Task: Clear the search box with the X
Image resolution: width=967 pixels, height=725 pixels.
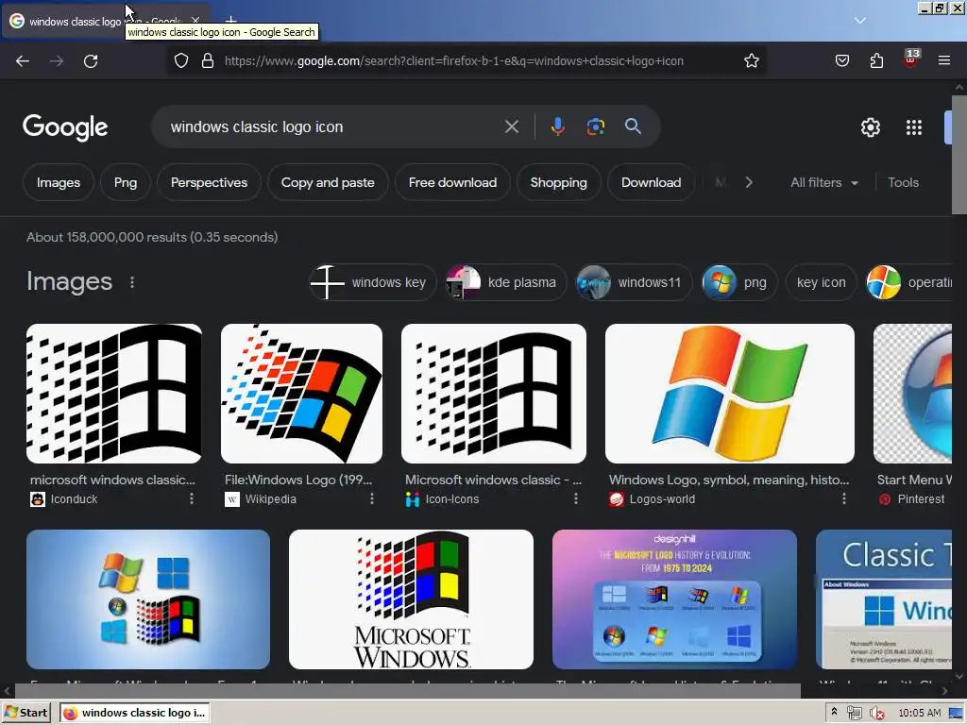Action: pyautogui.click(x=511, y=127)
